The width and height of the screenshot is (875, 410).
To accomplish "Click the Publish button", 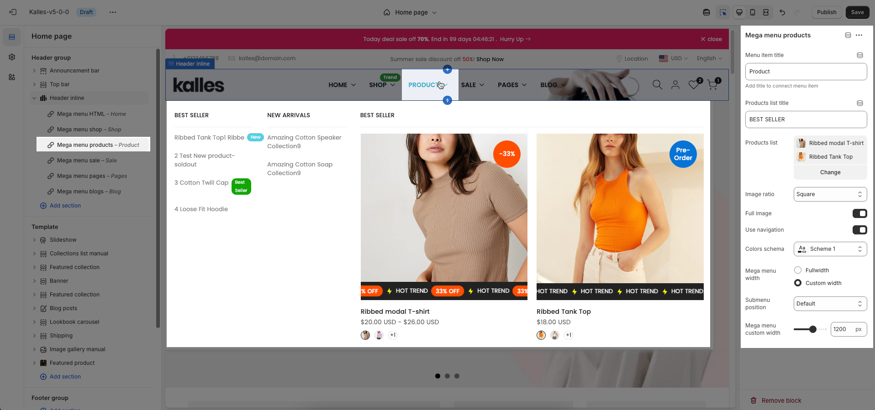I will (x=827, y=12).
